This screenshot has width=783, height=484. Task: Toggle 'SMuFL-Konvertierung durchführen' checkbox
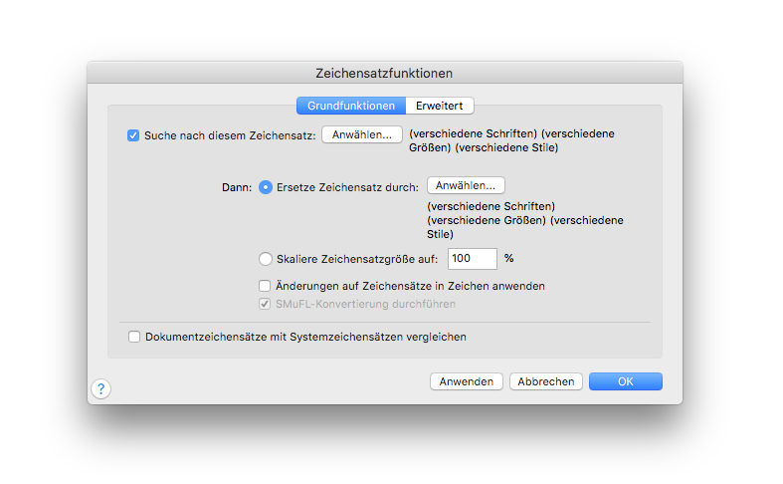pyautogui.click(x=265, y=304)
